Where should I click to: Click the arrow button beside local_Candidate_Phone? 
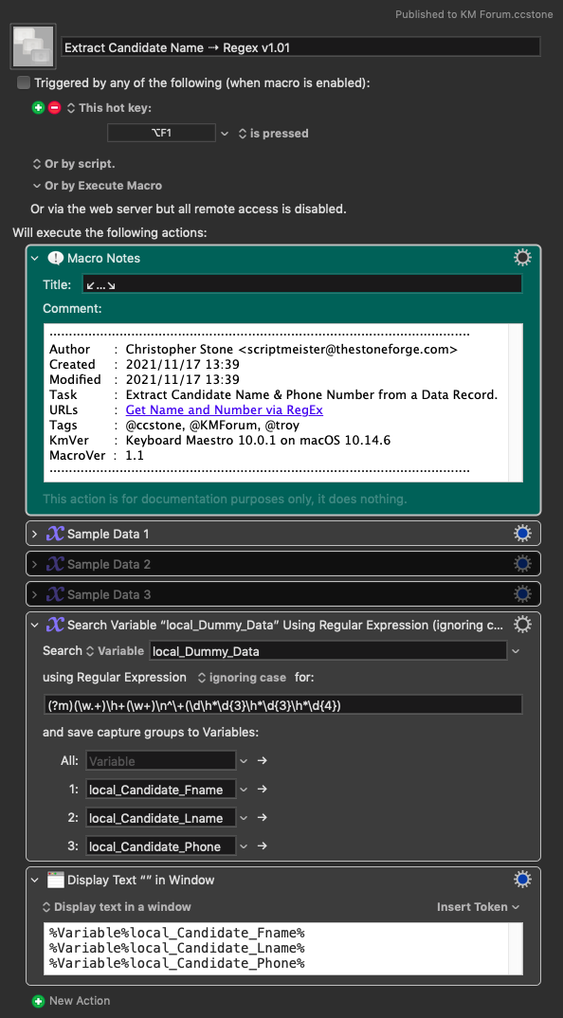tap(262, 845)
